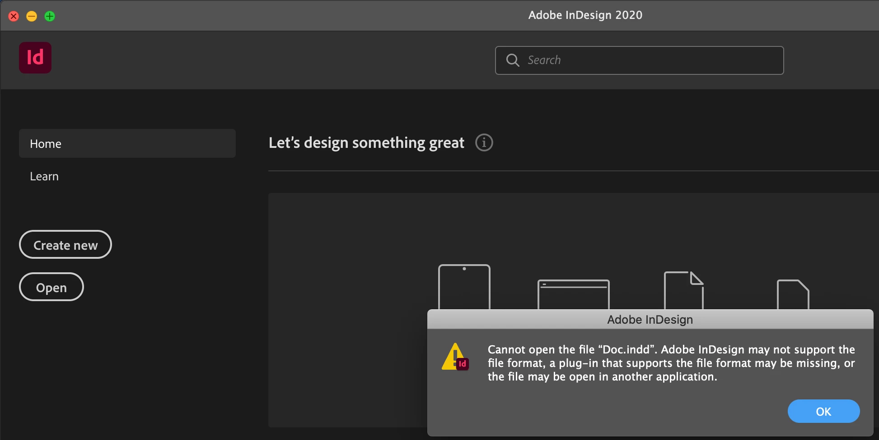Click the folded-corner document preset icon
The width and height of the screenshot is (879, 440).
click(684, 290)
